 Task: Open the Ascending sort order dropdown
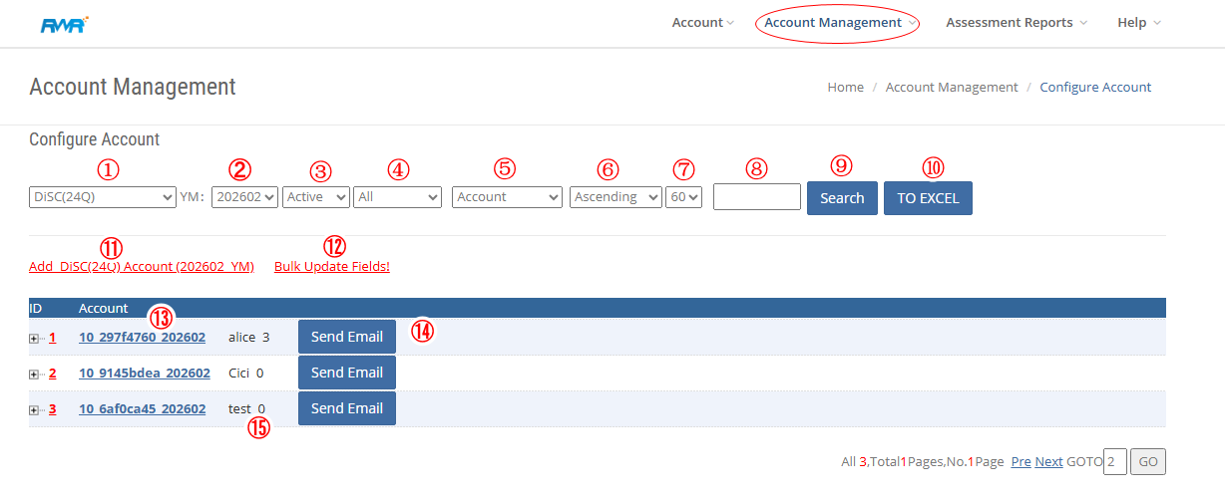tap(615, 197)
